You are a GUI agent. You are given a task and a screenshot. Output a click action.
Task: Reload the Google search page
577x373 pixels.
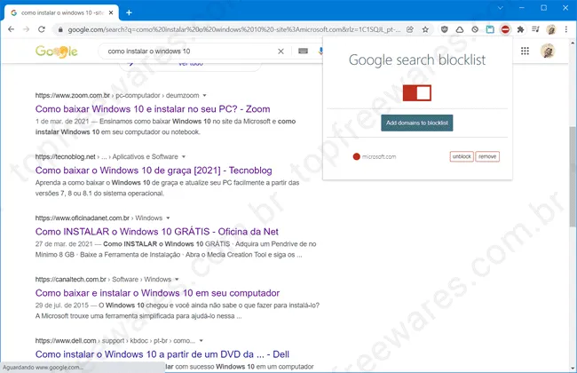[42, 29]
